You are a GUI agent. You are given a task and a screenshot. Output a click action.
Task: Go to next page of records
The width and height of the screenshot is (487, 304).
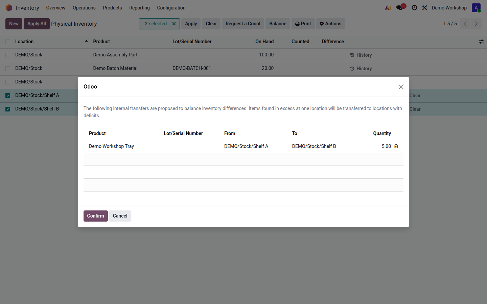[476, 24]
